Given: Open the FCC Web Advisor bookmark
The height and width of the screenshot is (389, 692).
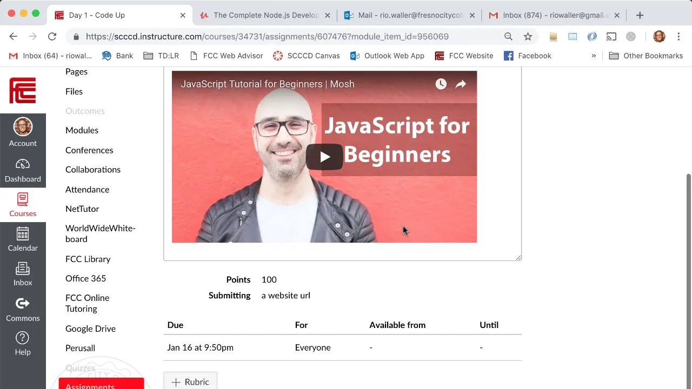Looking at the screenshot, I should coord(226,56).
